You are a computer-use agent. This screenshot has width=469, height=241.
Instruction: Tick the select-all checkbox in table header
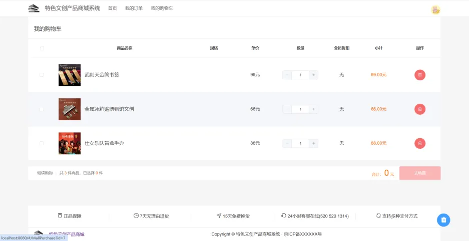coord(42,48)
